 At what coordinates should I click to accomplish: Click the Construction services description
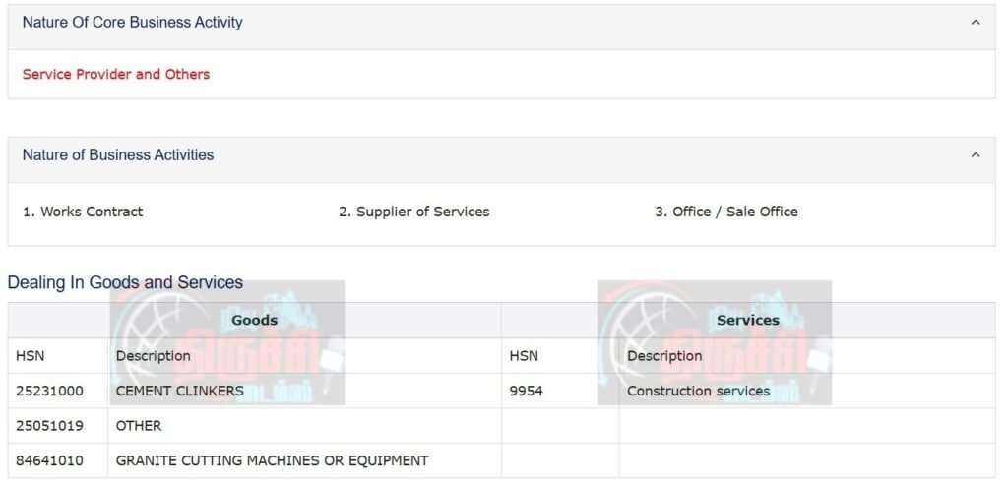[x=698, y=391]
